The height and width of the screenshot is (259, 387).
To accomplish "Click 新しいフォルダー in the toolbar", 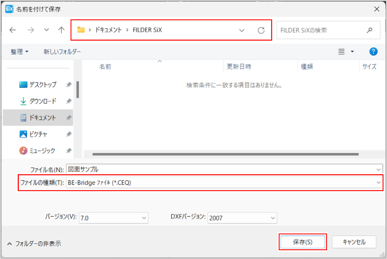I will pos(62,52).
